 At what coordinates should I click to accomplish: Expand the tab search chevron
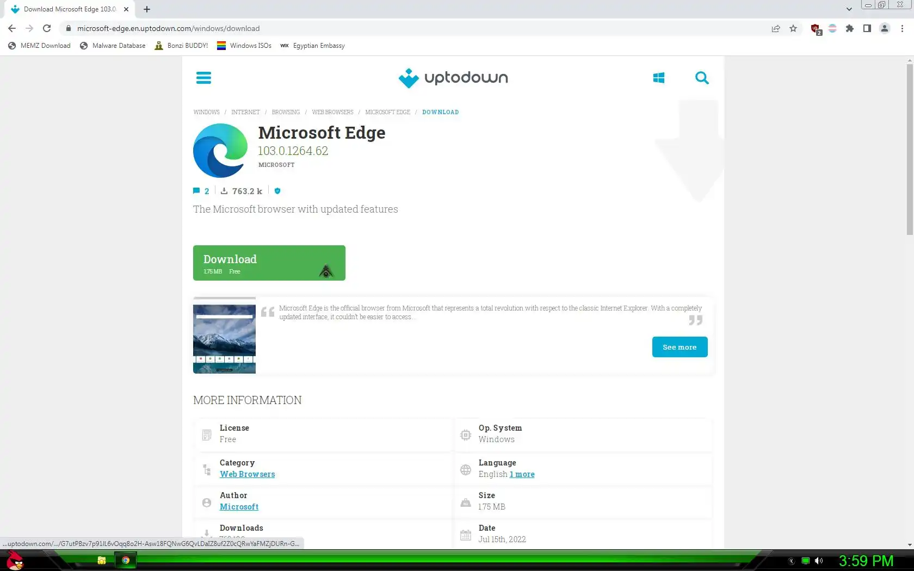point(849,9)
